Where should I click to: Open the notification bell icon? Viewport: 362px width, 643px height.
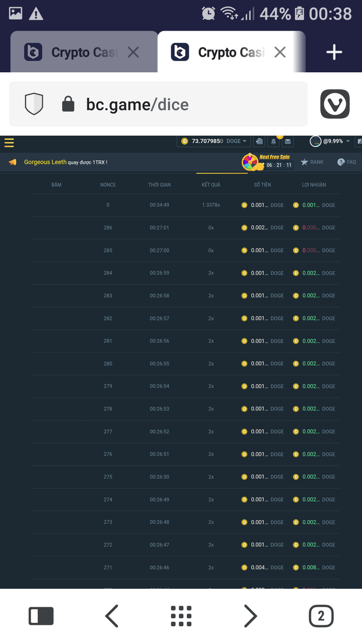coord(274,141)
